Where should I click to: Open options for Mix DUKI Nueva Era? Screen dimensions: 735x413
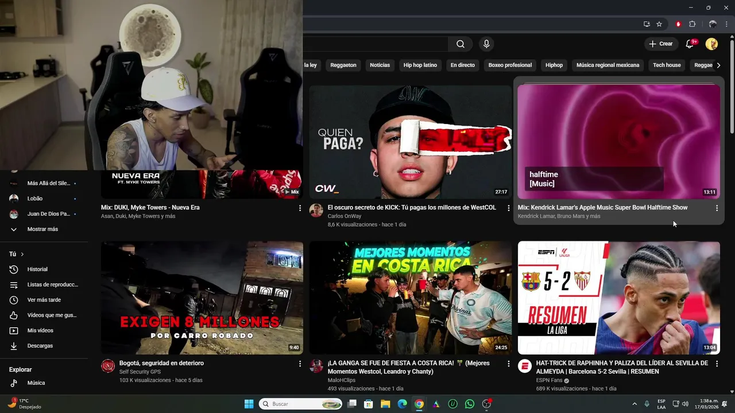[300, 208]
